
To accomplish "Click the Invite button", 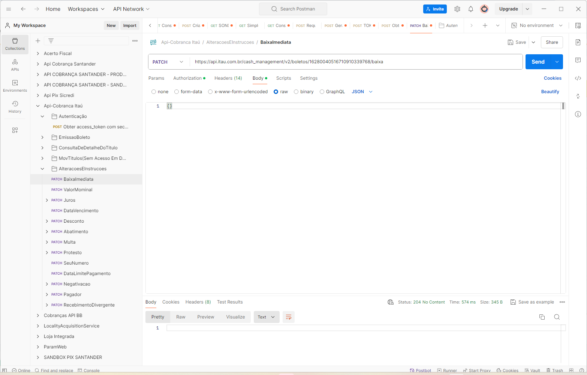I will 435,9.
